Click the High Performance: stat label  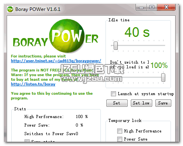pyautogui.click(x=44, y=116)
